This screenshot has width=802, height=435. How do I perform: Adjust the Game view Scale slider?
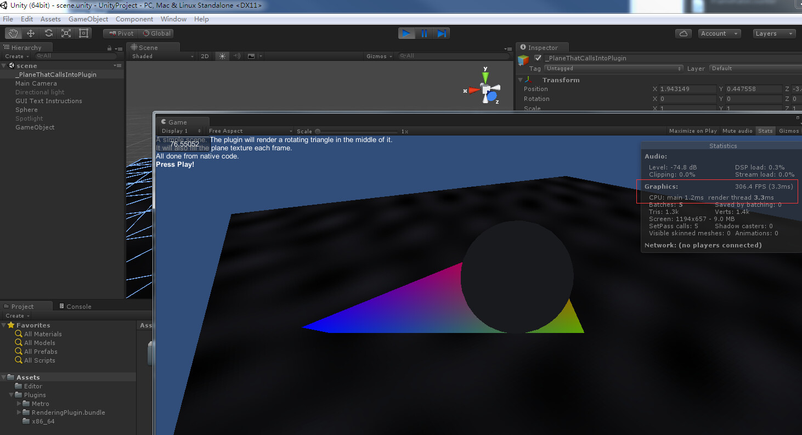[x=318, y=131]
